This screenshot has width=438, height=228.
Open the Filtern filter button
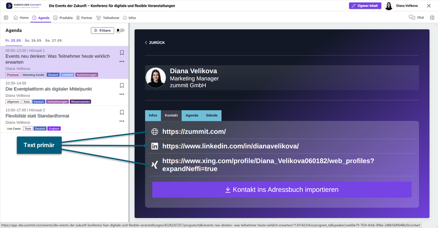(x=103, y=30)
